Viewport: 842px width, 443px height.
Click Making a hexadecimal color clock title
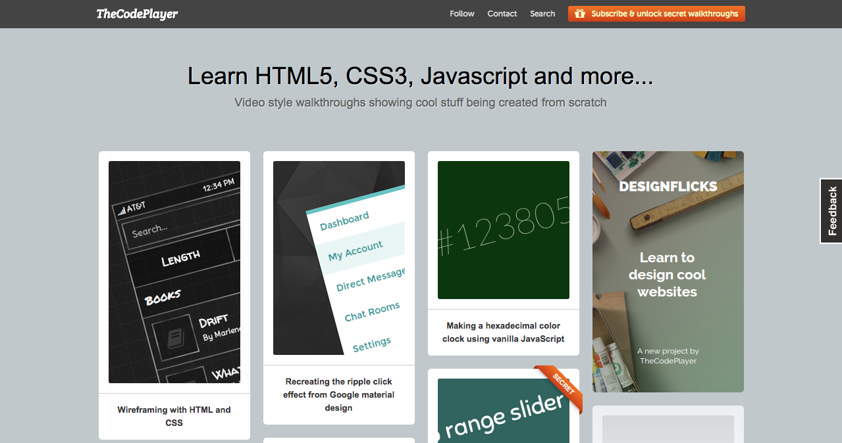pos(504,332)
